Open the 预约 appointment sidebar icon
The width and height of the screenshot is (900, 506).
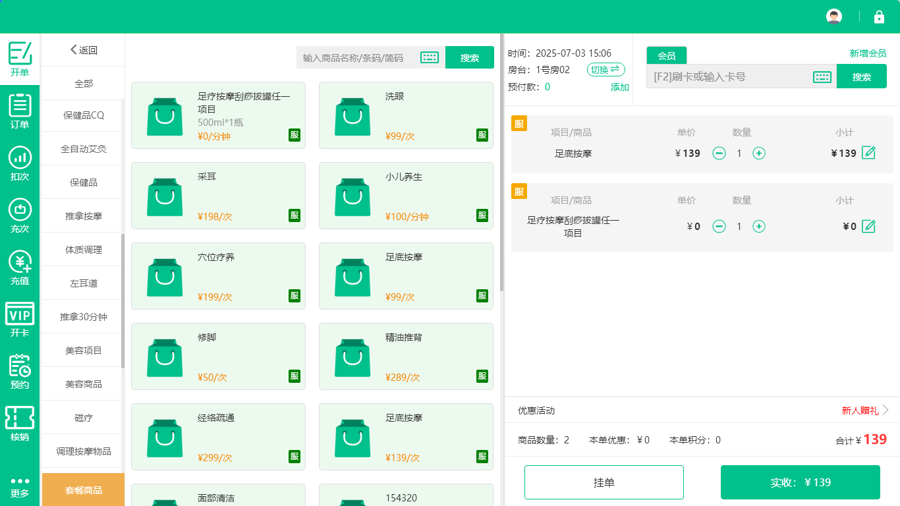click(20, 372)
